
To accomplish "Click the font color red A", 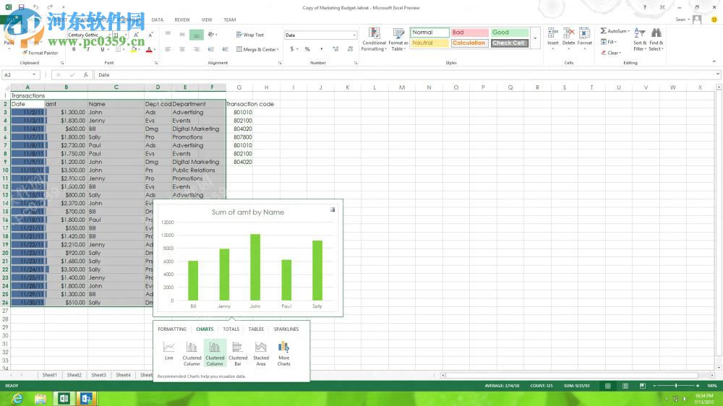I will click(149, 50).
